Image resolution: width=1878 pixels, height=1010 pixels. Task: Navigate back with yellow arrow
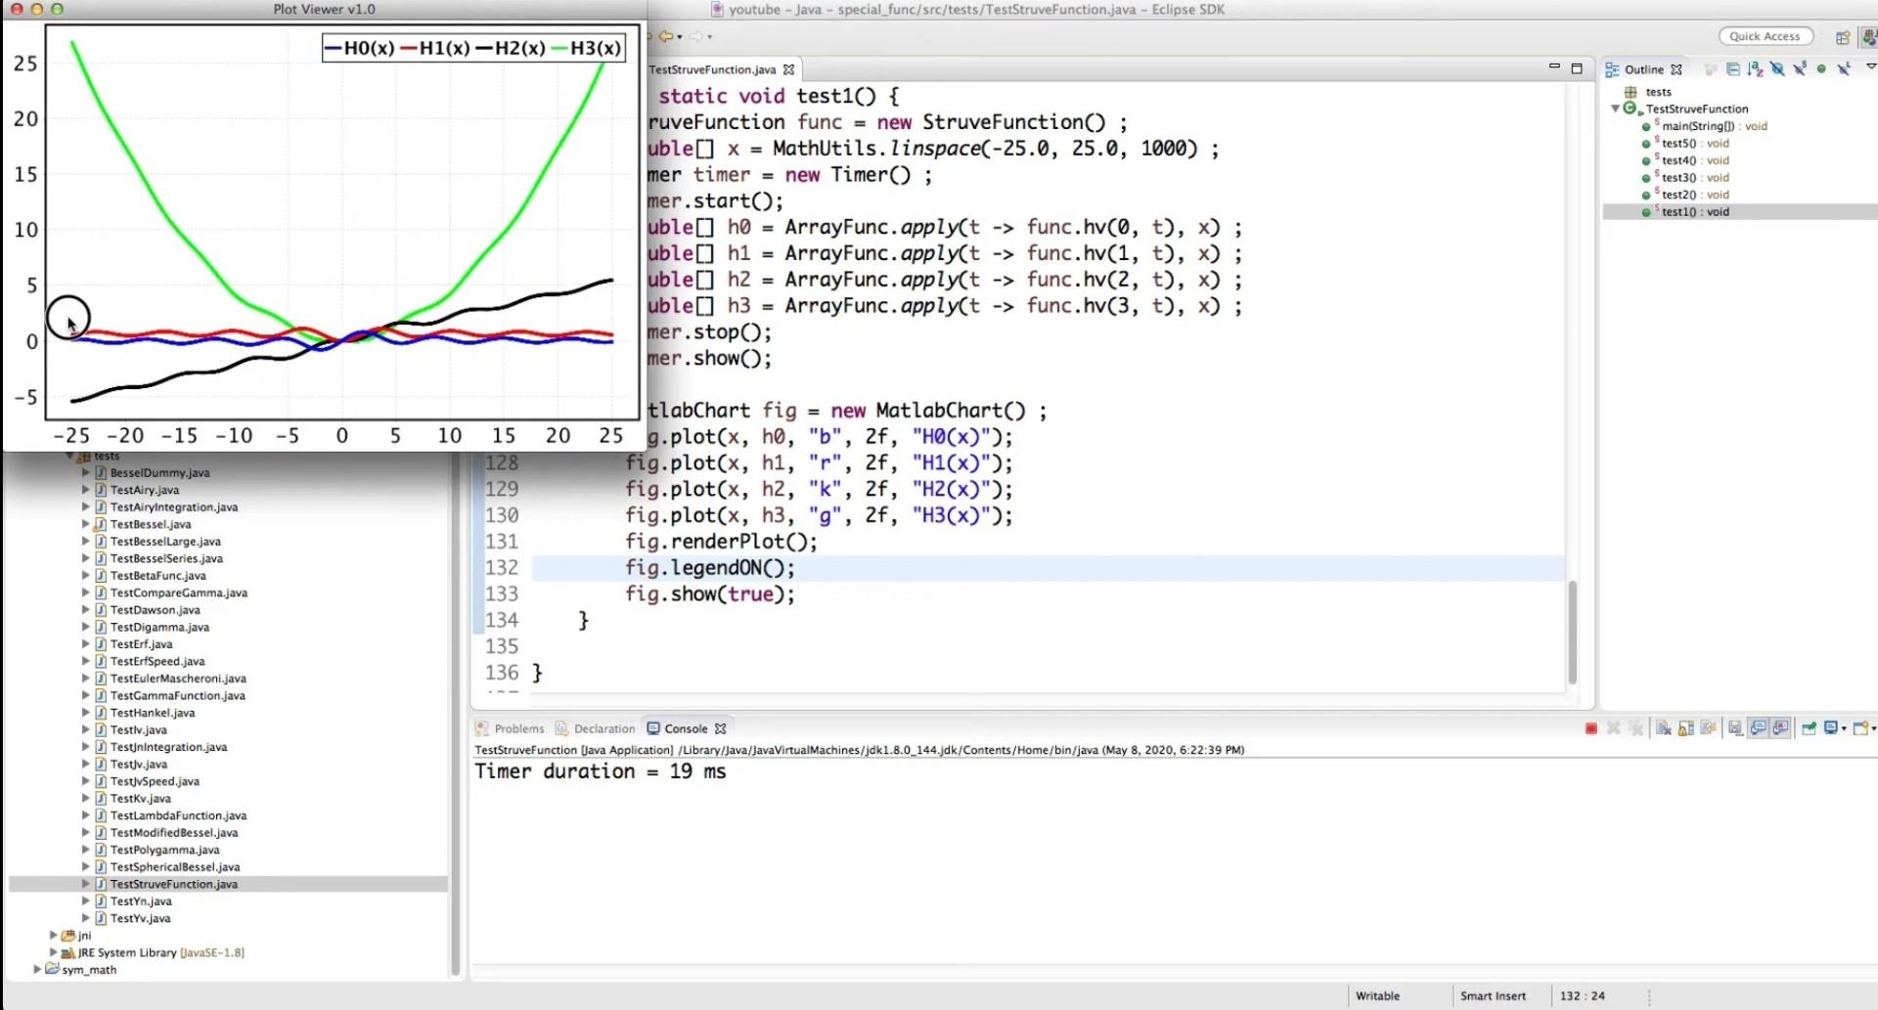(x=666, y=36)
